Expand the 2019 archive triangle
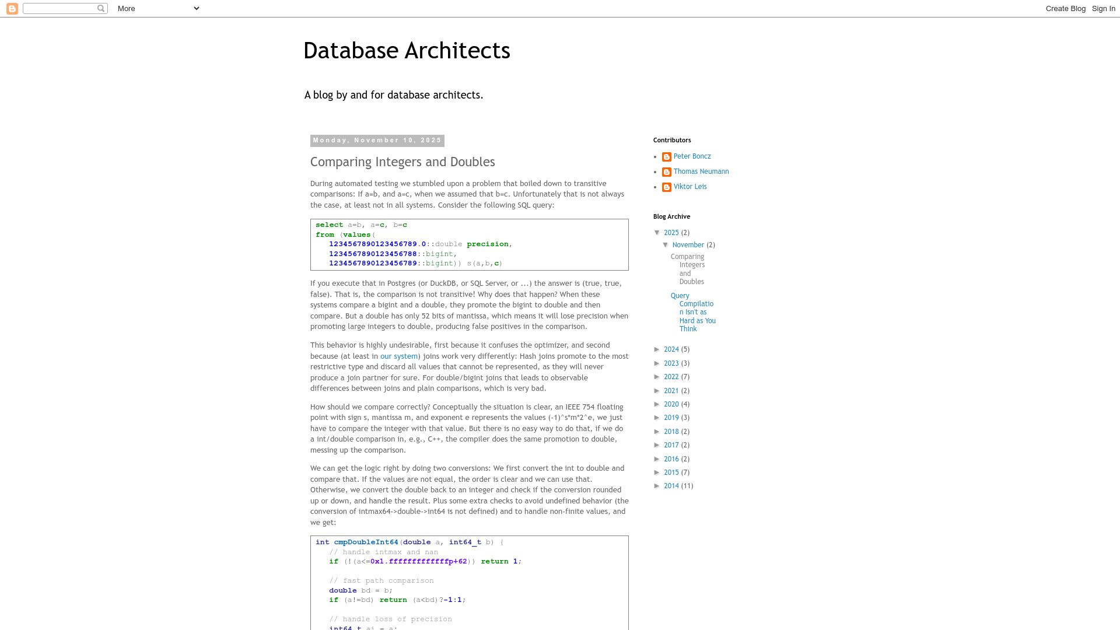Viewport: 1120px width, 630px height. click(x=657, y=418)
